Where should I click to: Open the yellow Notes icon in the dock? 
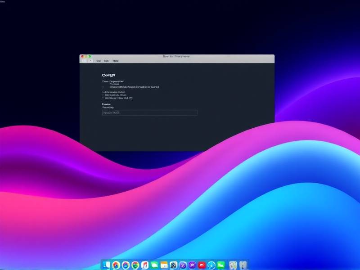click(164, 265)
